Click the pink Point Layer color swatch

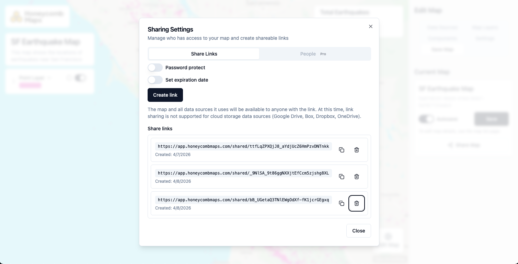(30, 85)
